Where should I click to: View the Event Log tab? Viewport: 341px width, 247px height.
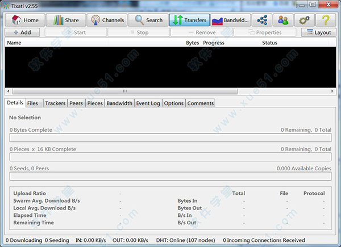(x=148, y=103)
